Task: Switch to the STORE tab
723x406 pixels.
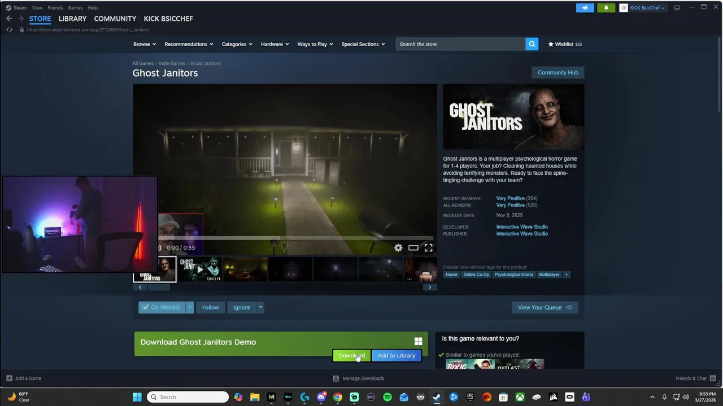Action: point(40,19)
